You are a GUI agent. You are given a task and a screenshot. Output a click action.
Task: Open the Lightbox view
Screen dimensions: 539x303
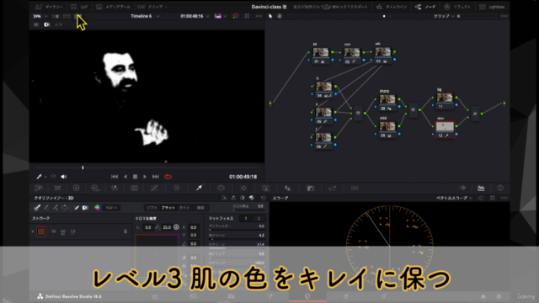coord(492,7)
